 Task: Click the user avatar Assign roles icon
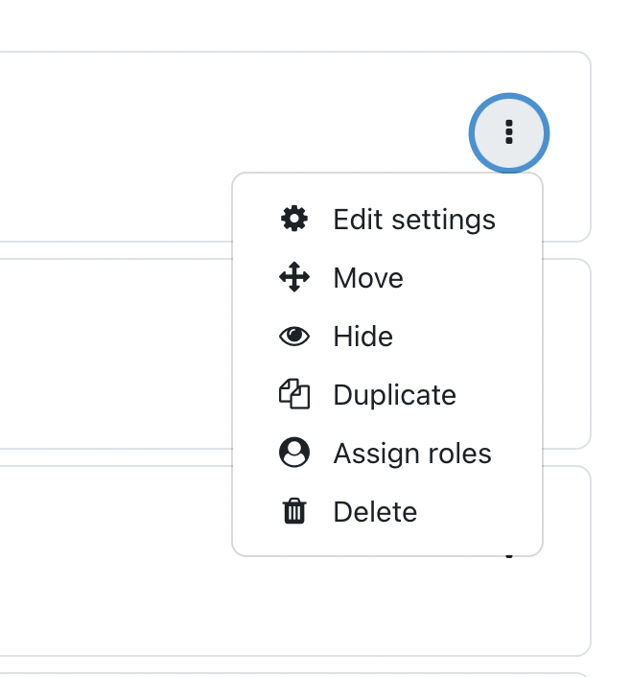pyautogui.click(x=294, y=453)
